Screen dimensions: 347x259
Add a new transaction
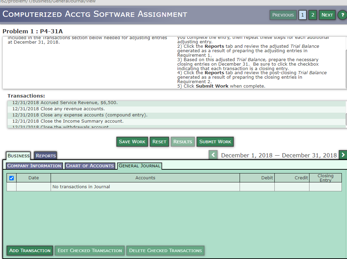coord(30,250)
